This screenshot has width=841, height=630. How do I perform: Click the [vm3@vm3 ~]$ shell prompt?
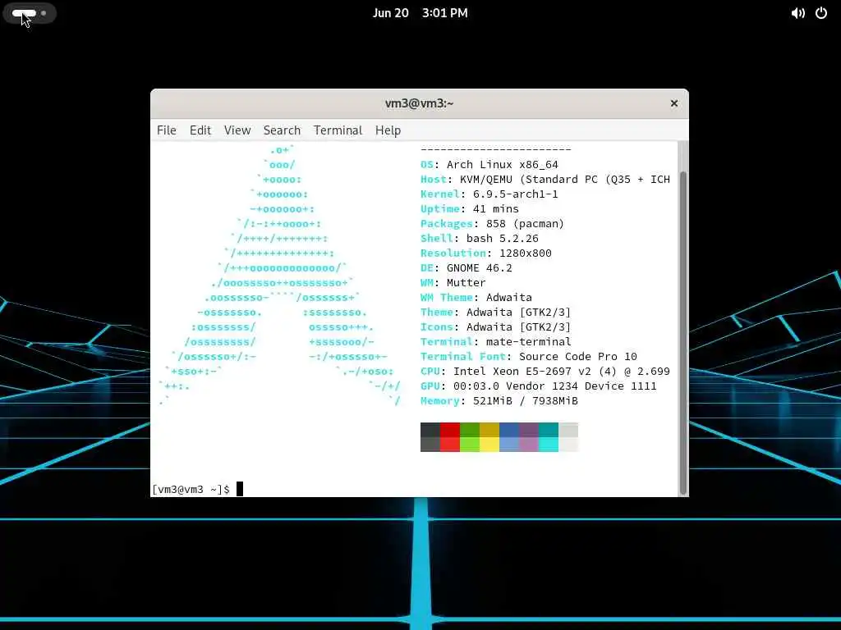(x=191, y=489)
